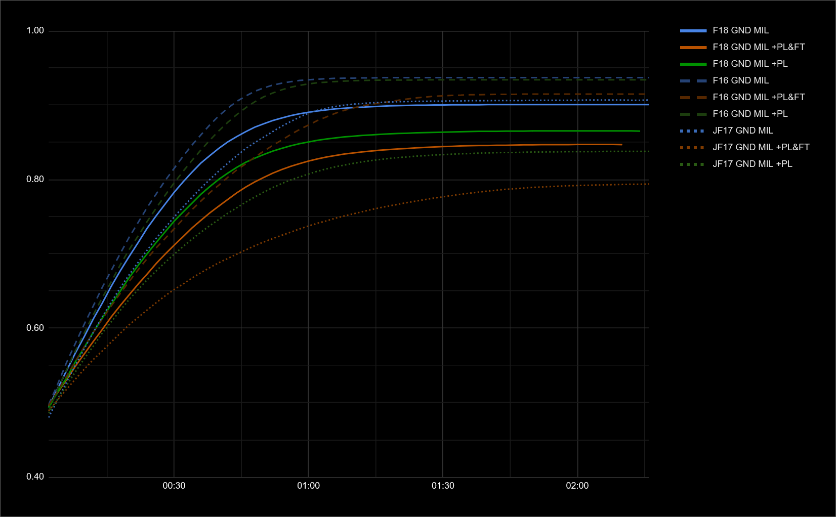Click the JF17 GND MIL +PL legend label
The height and width of the screenshot is (517, 836).
tap(752, 164)
